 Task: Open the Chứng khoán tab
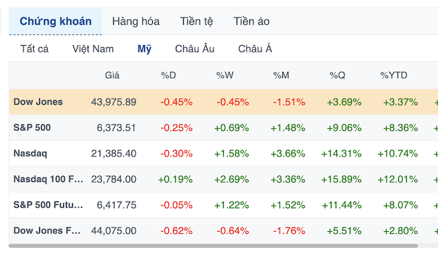coord(55,22)
